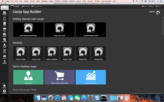Open the Apps menu in menu bar
This screenshot has height=102, width=164.
pos(38,1)
